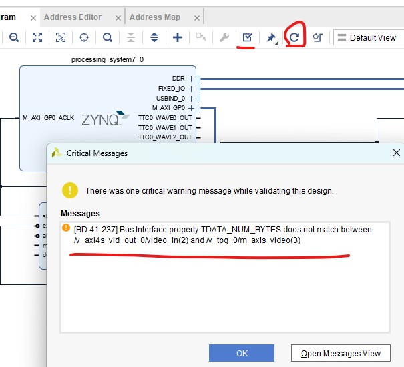Switch to the Address Map tab

154,17
